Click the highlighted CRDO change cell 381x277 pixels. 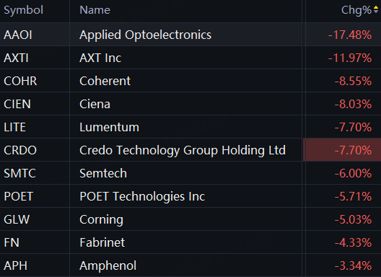(x=342, y=150)
